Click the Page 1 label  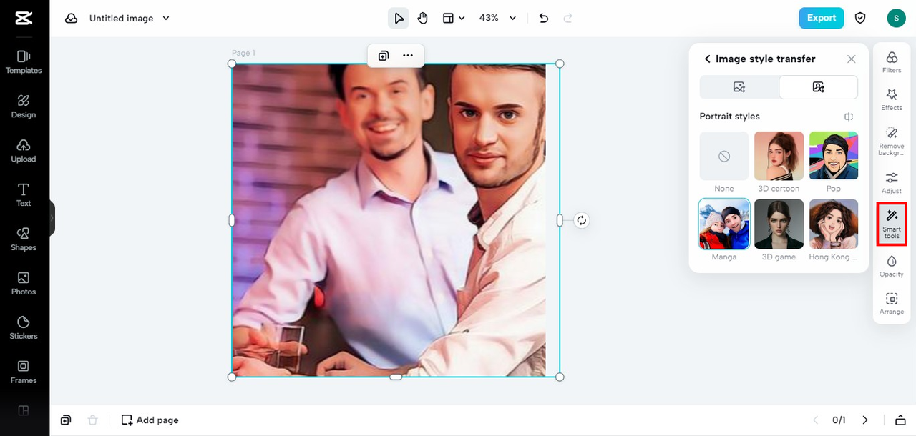click(x=243, y=53)
